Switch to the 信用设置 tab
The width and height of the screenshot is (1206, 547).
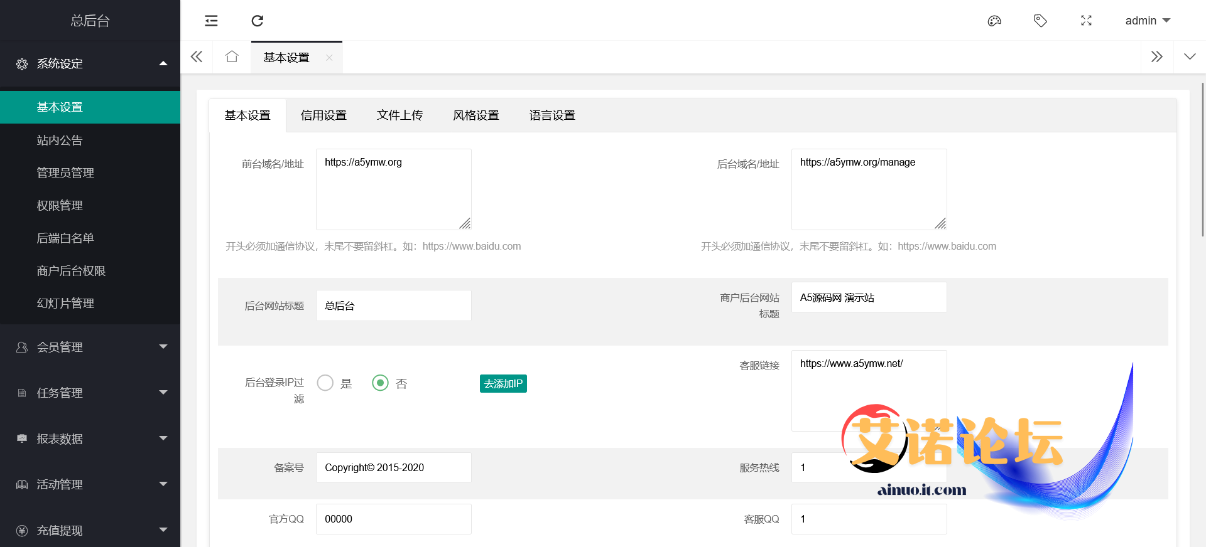(x=323, y=115)
